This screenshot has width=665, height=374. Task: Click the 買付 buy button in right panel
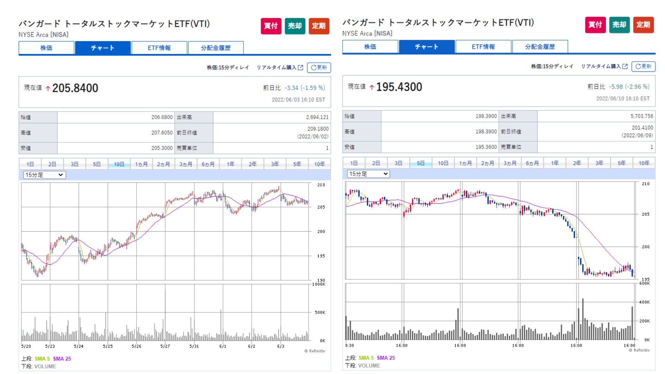(595, 25)
